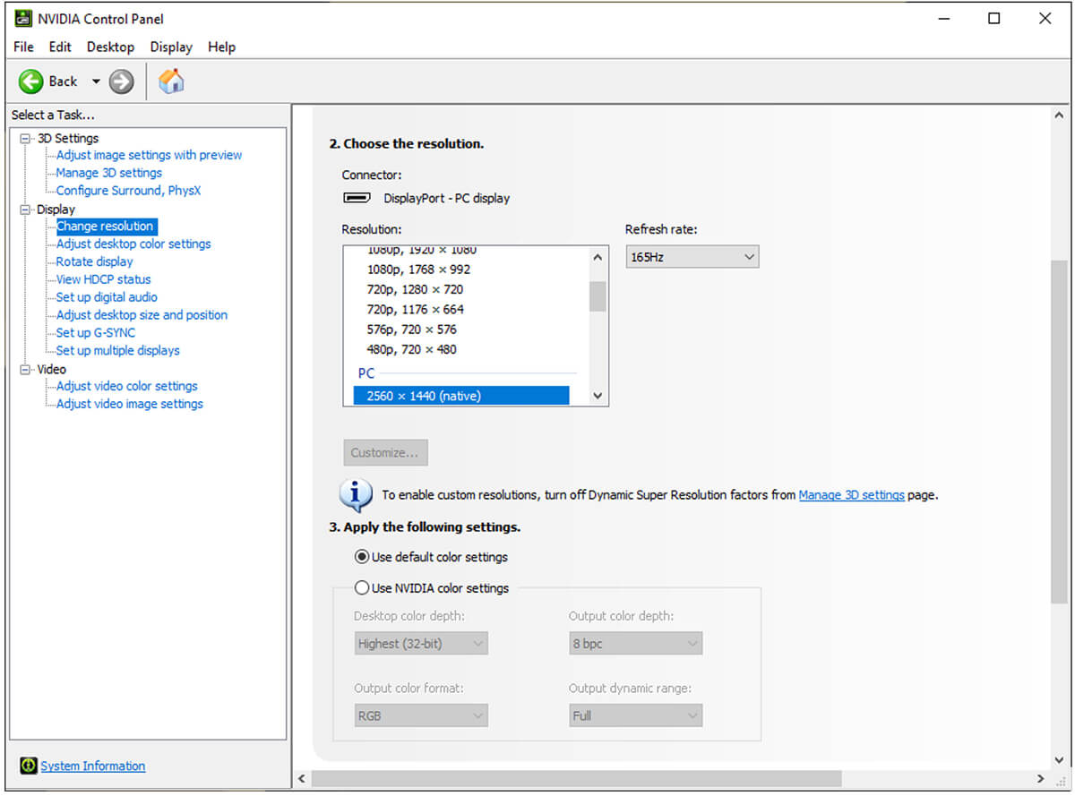Open View HDCP status task

(103, 279)
